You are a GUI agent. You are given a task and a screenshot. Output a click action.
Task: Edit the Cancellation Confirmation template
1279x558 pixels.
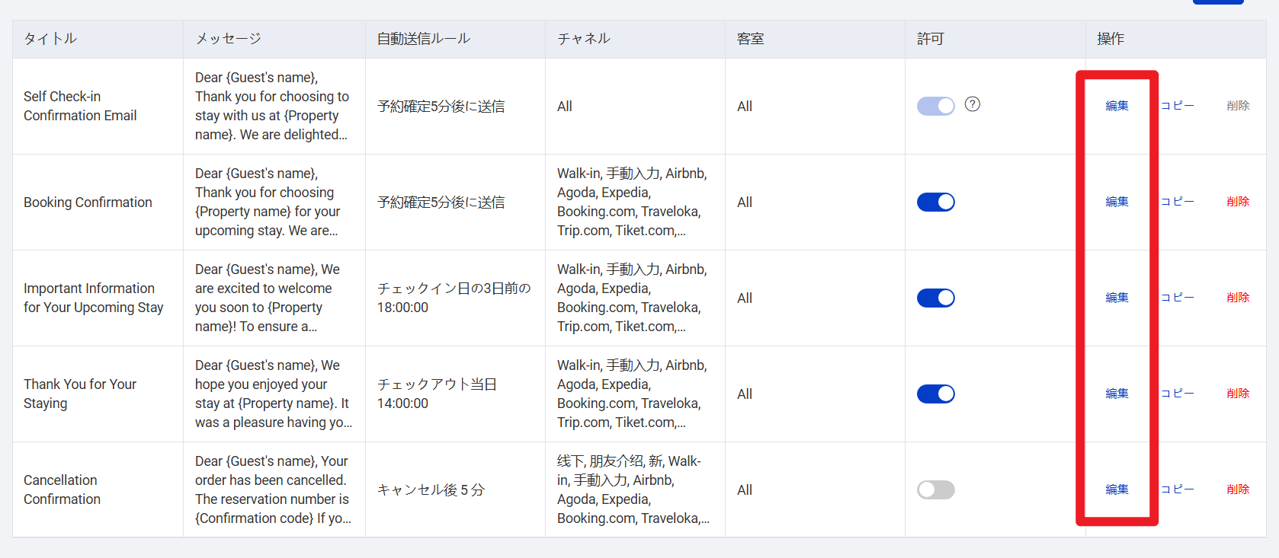(1117, 489)
